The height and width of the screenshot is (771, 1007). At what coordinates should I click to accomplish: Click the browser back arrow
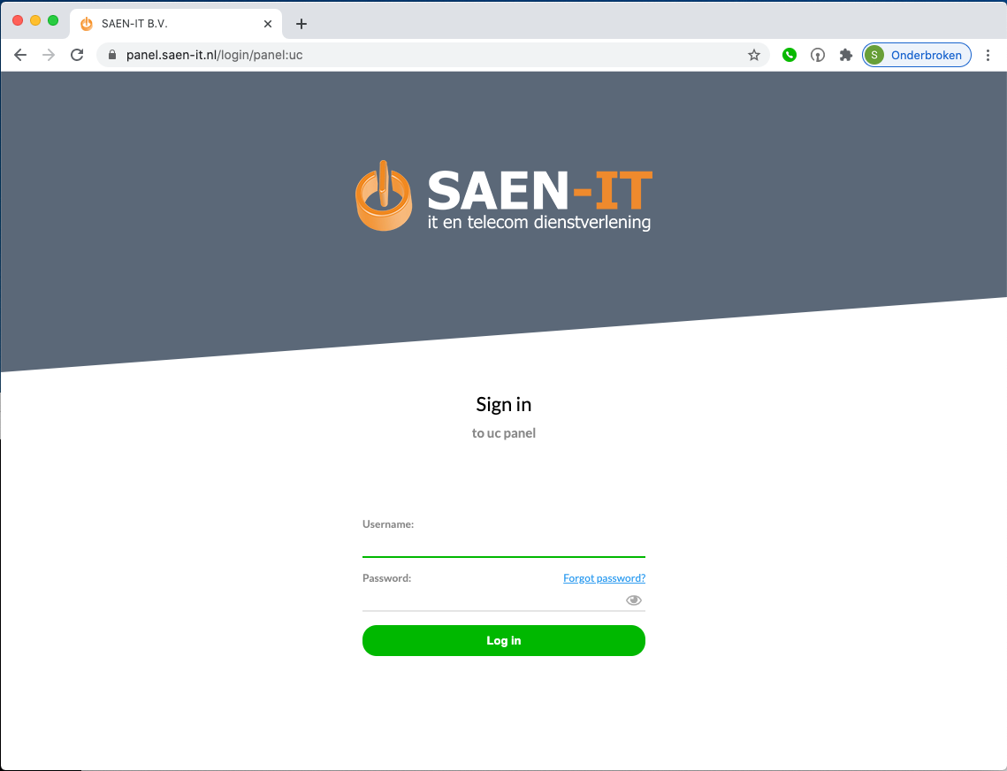click(x=20, y=55)
